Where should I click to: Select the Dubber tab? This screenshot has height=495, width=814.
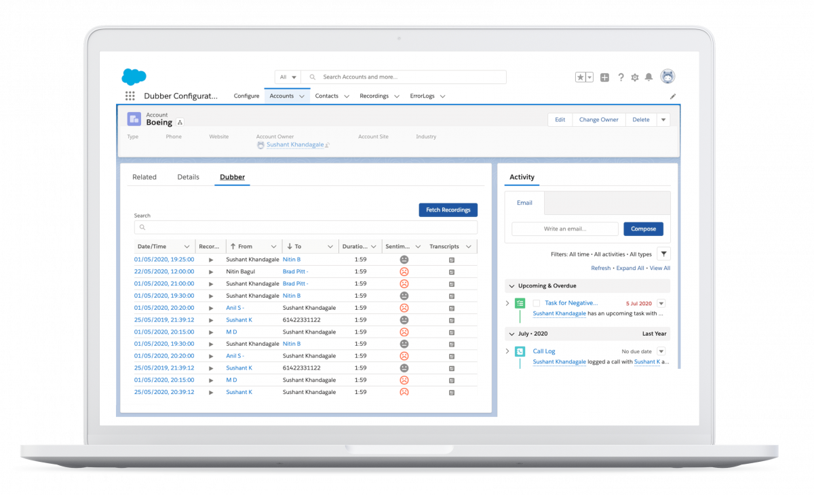(x=232, y=177)
